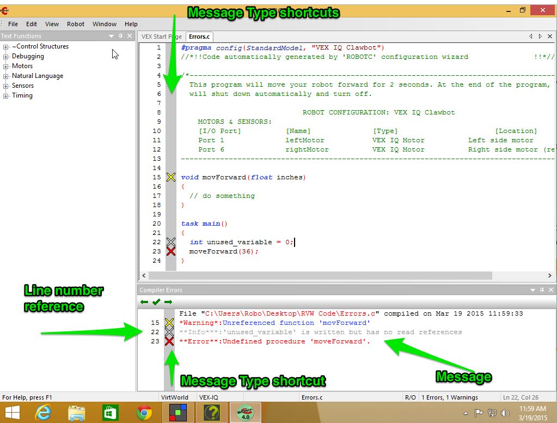Close the Text Functions panel
557x423 pixels.
[x=130, y=36]
